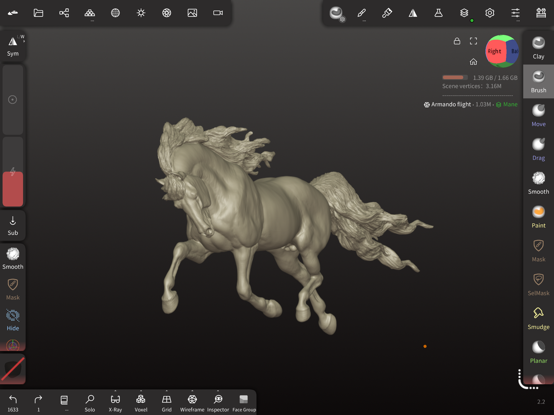Screen dimensions: 554x415
Task: Click the red intensity slider
Action: pyautogui.click(x=13, y=189)
